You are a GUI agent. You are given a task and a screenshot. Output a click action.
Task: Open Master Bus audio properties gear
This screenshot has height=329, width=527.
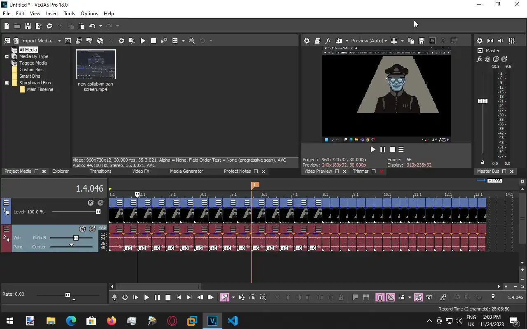480,41
